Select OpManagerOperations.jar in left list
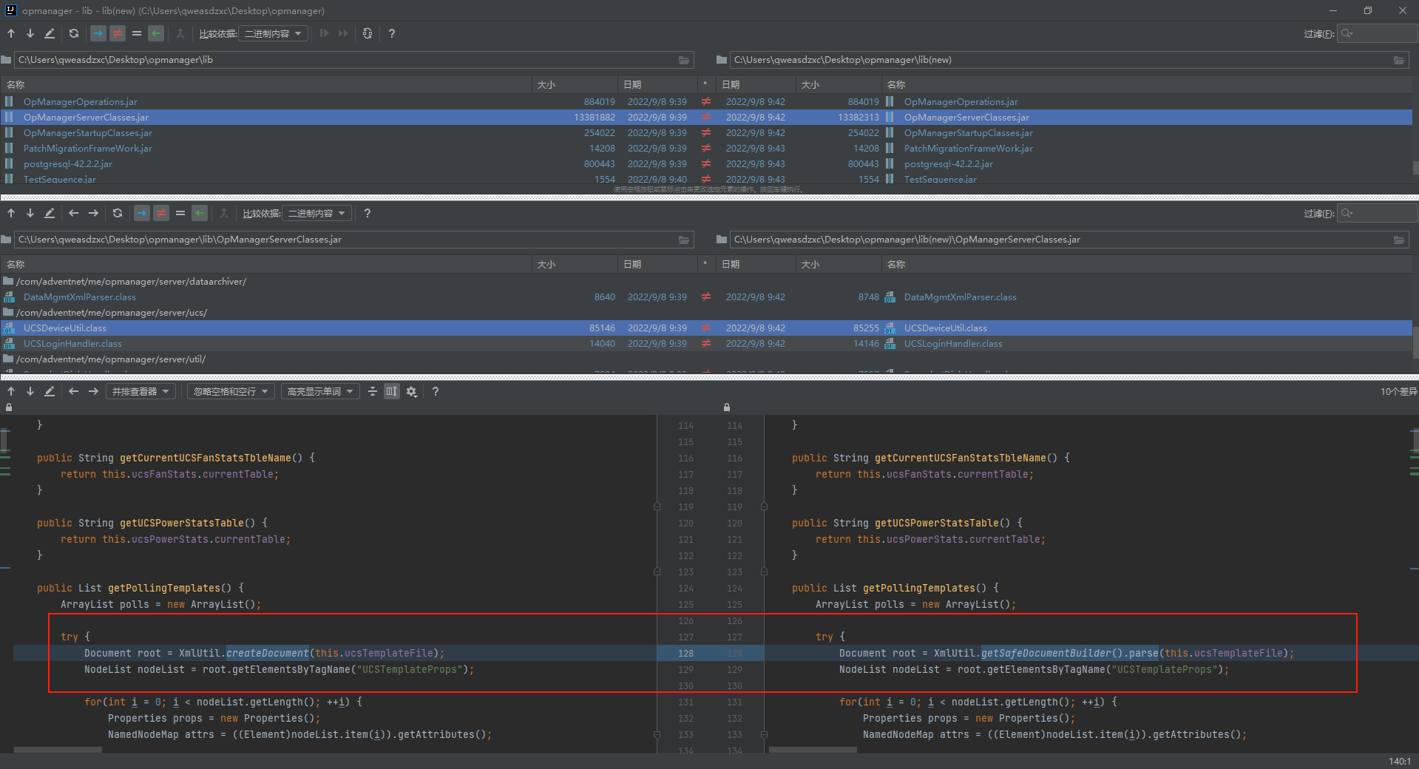The height and width of the screenshot is (769, 1419). (x=80, y=102)
